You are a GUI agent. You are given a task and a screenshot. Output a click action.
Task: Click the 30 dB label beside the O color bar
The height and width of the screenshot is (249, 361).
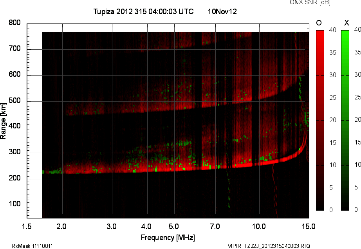tap(333, 75)
